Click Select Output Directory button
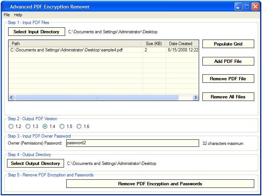 point(36,163)
